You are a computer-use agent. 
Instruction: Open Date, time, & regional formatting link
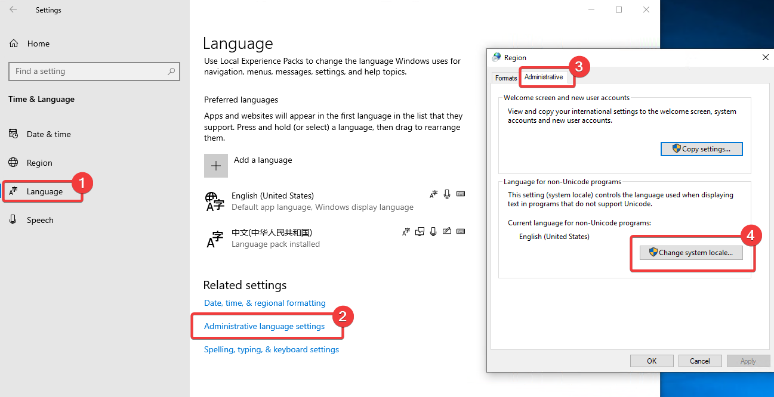[265, 303]
